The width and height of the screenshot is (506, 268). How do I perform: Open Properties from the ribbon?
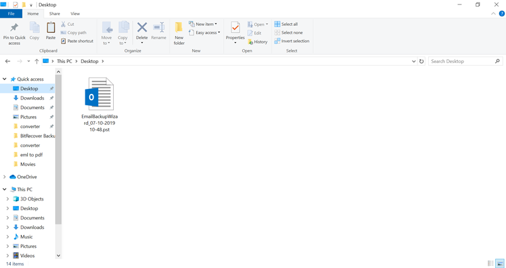pyautogui.click(x=235, y=32)
